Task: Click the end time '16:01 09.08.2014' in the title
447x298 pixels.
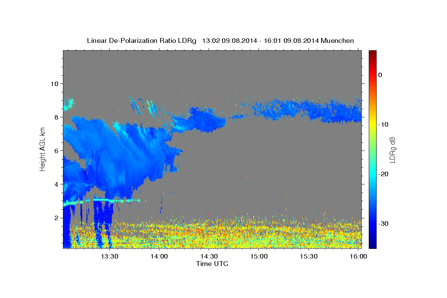Action: coord(291,41)
